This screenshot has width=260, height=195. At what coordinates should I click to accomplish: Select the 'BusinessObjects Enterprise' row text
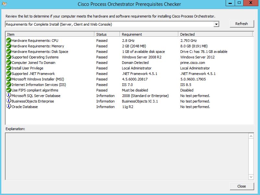(33, 101)
